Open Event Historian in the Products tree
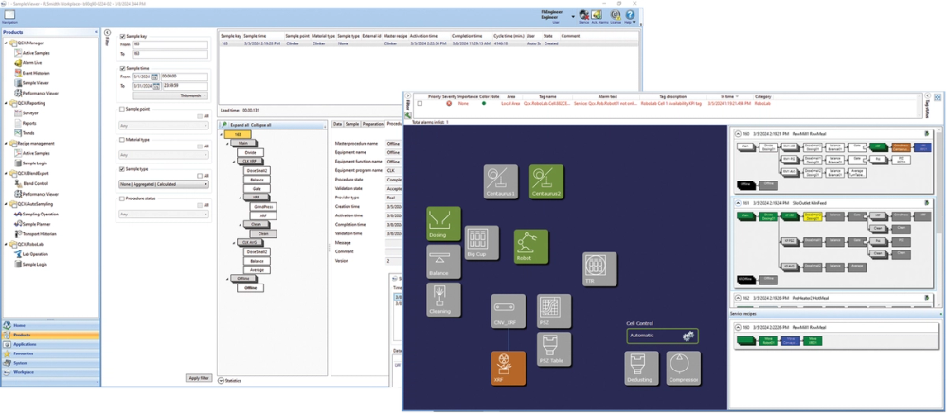 pyautogui.click(x=38, y=73)
